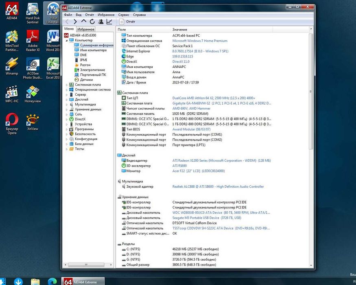Open the ATI Radeon X1200 Series link

click(221, 161)
